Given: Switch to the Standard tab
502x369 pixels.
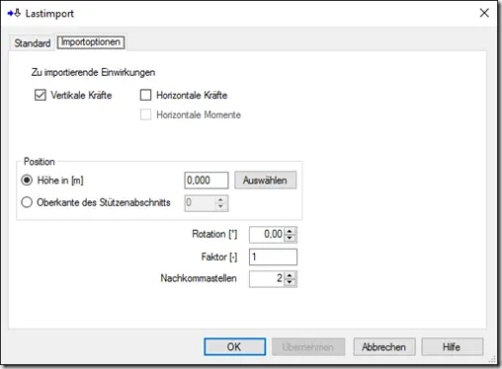Looking at the screenshot, I should [33, 43].
